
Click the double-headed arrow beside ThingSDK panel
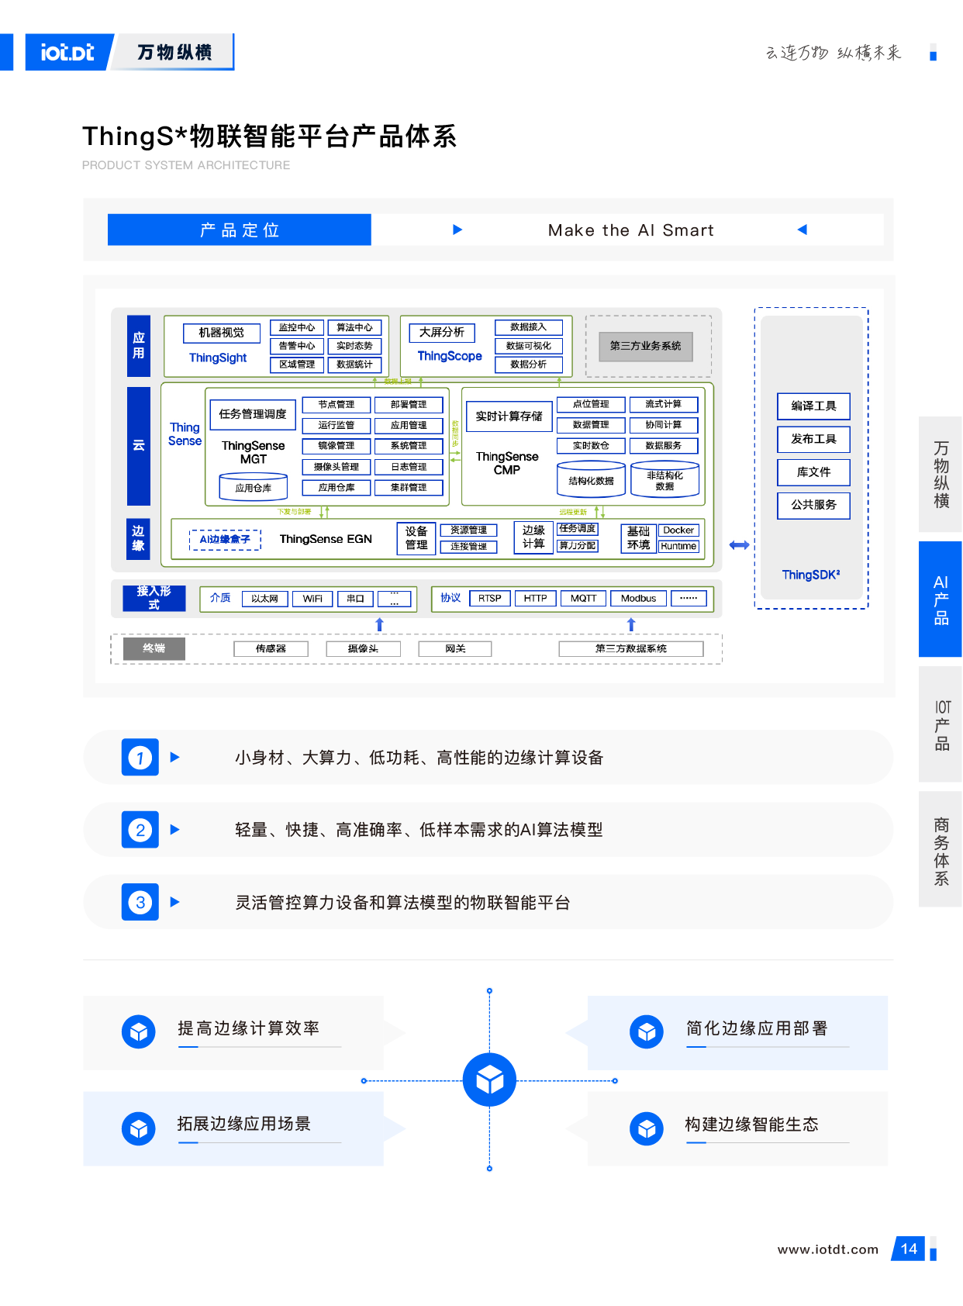[x=740, y=545]
